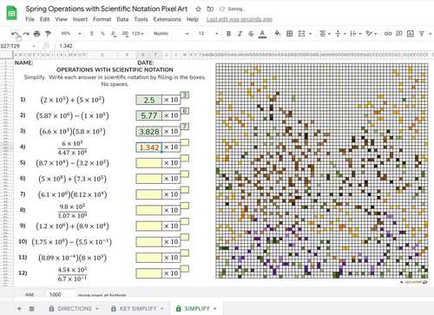Redo the last action

(x=26, y=34)
